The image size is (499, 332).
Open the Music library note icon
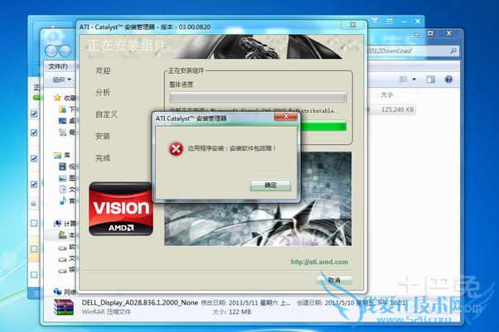[62, 200]
